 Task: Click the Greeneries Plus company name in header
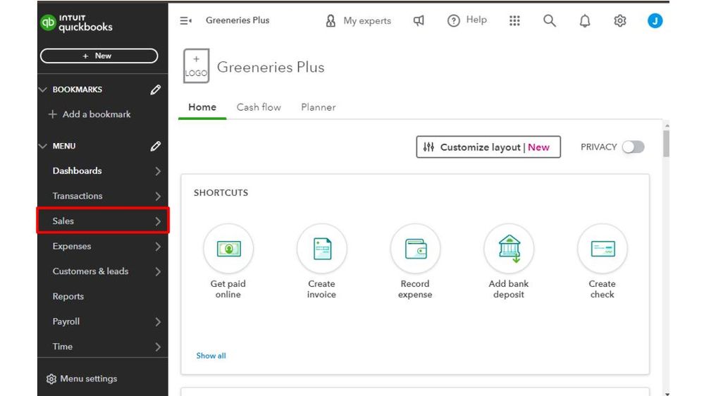237,20
